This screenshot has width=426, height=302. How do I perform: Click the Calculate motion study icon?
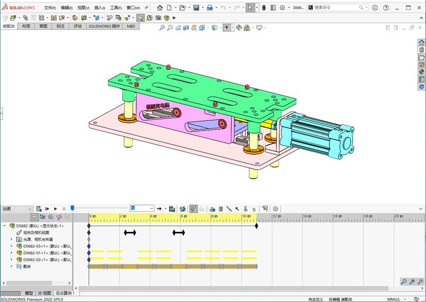(39, 209)
